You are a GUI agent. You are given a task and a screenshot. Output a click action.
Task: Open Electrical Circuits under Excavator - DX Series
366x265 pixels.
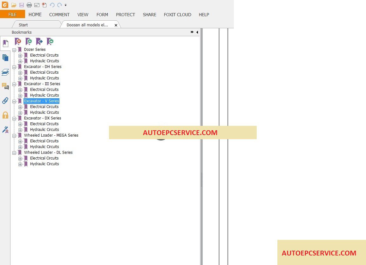[44, 124]
